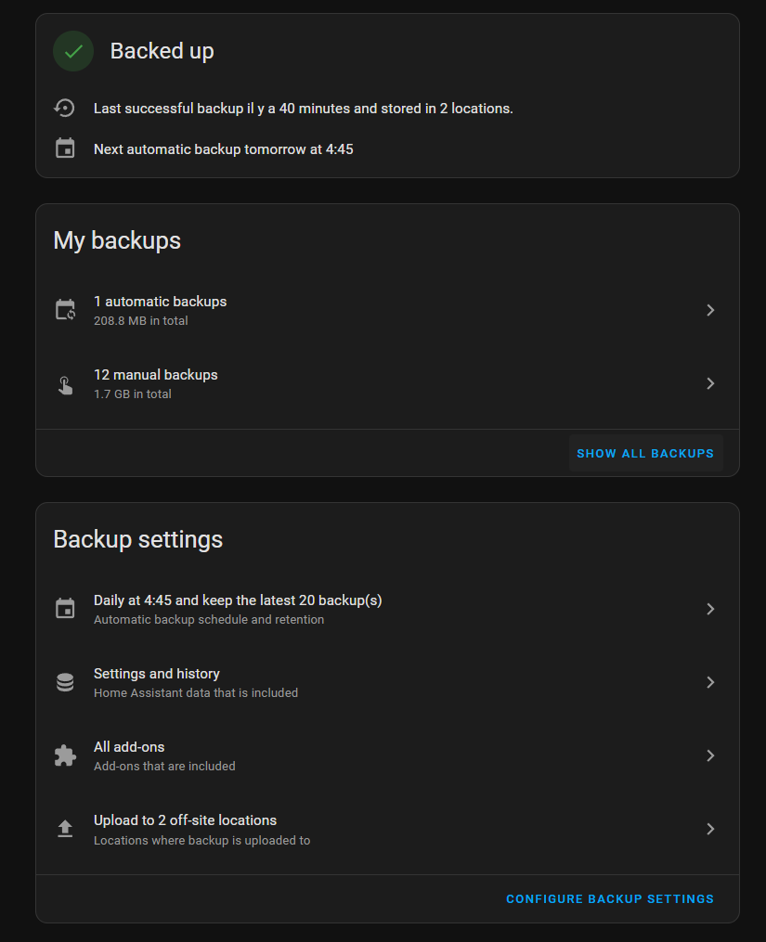Click the upload arrow icon for off-site locations
The image size is (766, 942).
tap(65, 829)
